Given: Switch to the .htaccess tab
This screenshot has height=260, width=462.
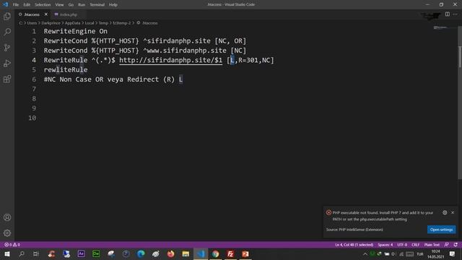Looking at the screenshot, I should point(31,14).
